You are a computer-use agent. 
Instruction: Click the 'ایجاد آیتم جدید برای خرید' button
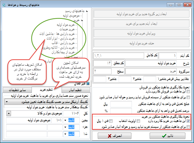(x=142, y=23)
